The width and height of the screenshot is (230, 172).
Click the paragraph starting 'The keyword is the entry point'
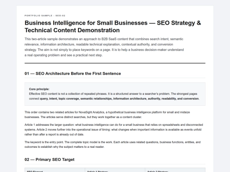click(112, 144)
